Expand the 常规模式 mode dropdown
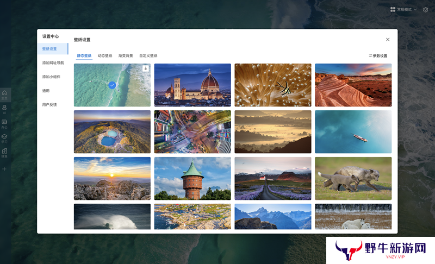Screen dimensions: 435x264 point(403,9)
